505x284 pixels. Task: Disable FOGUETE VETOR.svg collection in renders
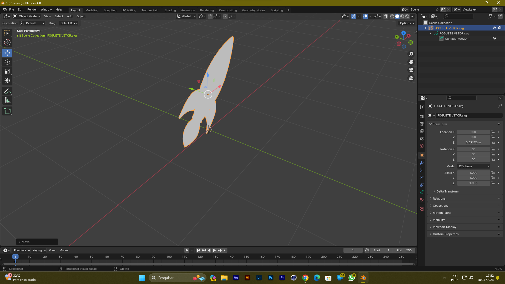[x=500, y=28]
